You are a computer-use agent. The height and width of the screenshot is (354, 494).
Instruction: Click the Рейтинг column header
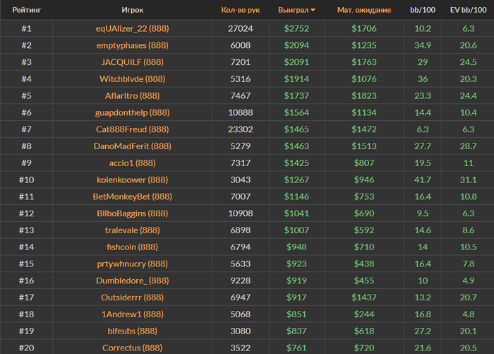coord(27,10)
